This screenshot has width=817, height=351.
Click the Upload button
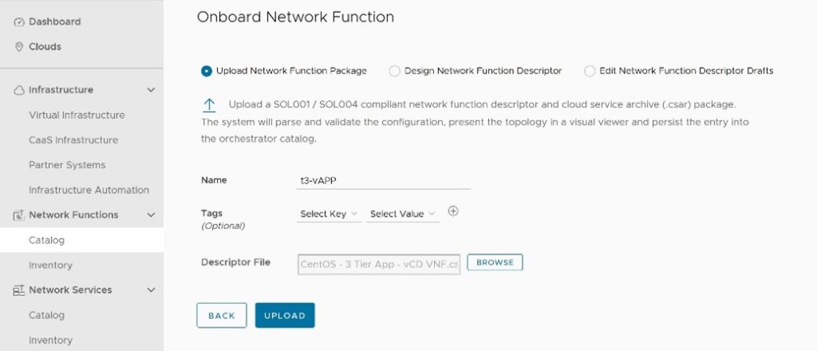(285, 315)
